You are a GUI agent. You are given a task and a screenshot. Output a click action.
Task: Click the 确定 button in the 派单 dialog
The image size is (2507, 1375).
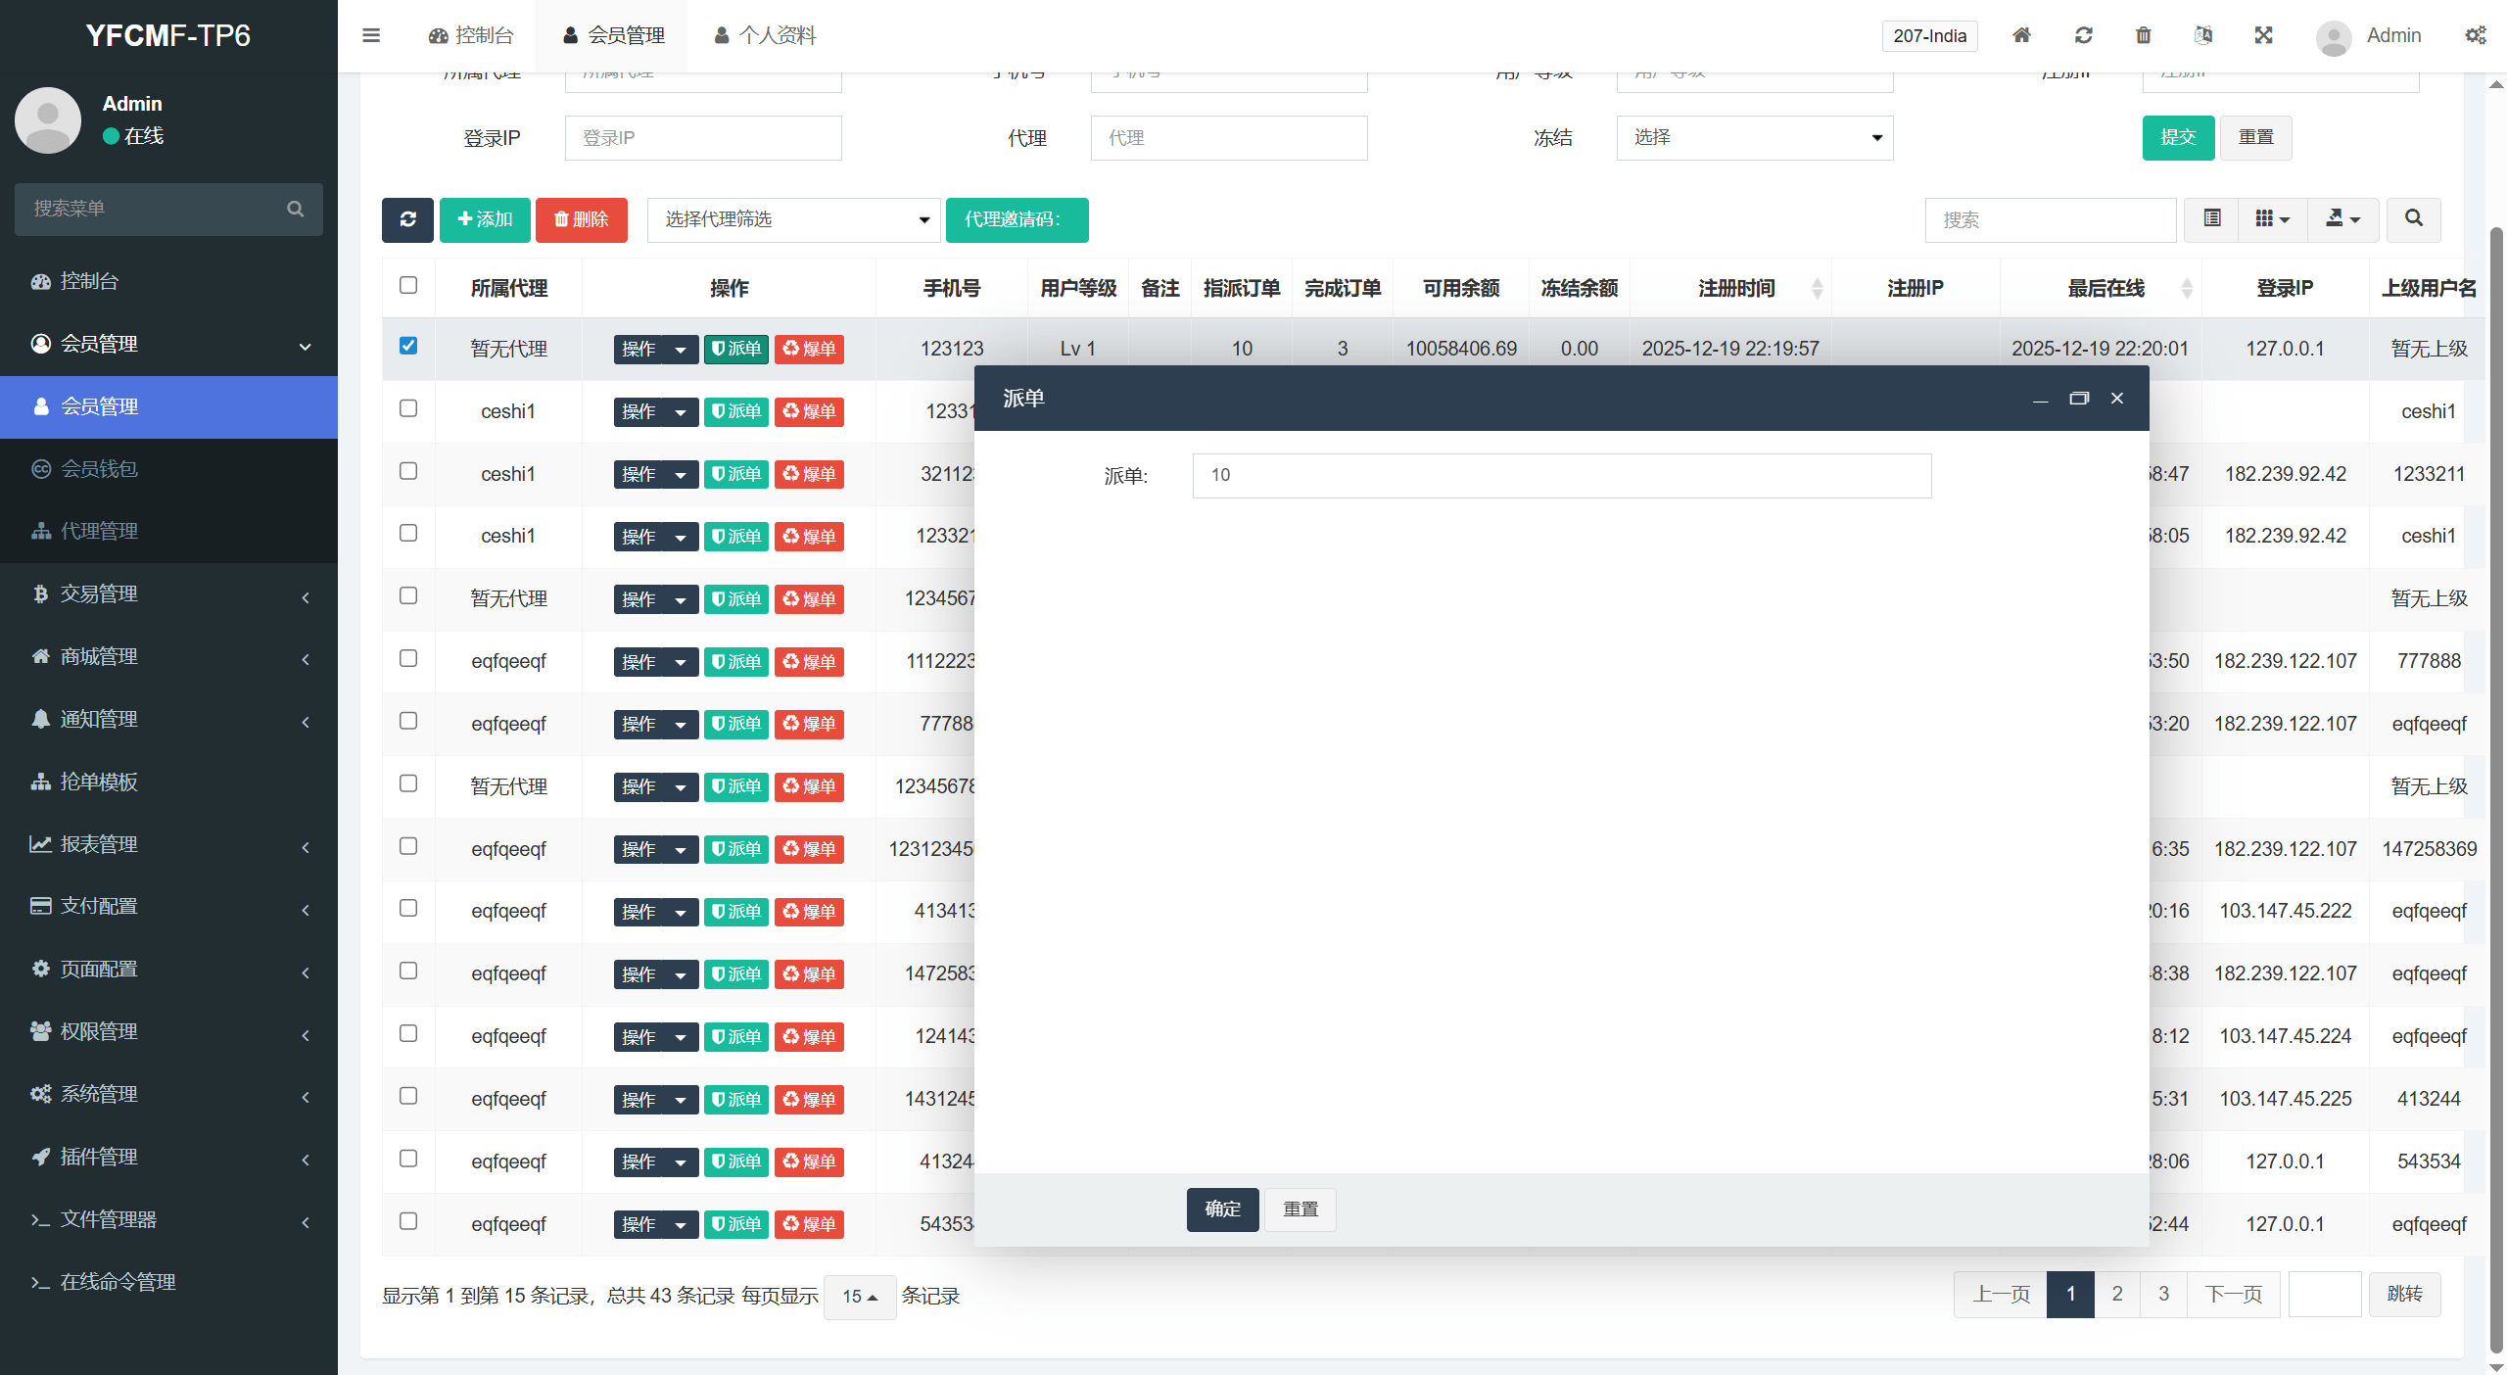(x=1222, y=1209)
